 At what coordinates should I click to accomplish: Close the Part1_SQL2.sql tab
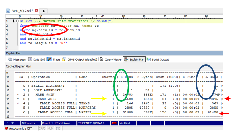37,11
